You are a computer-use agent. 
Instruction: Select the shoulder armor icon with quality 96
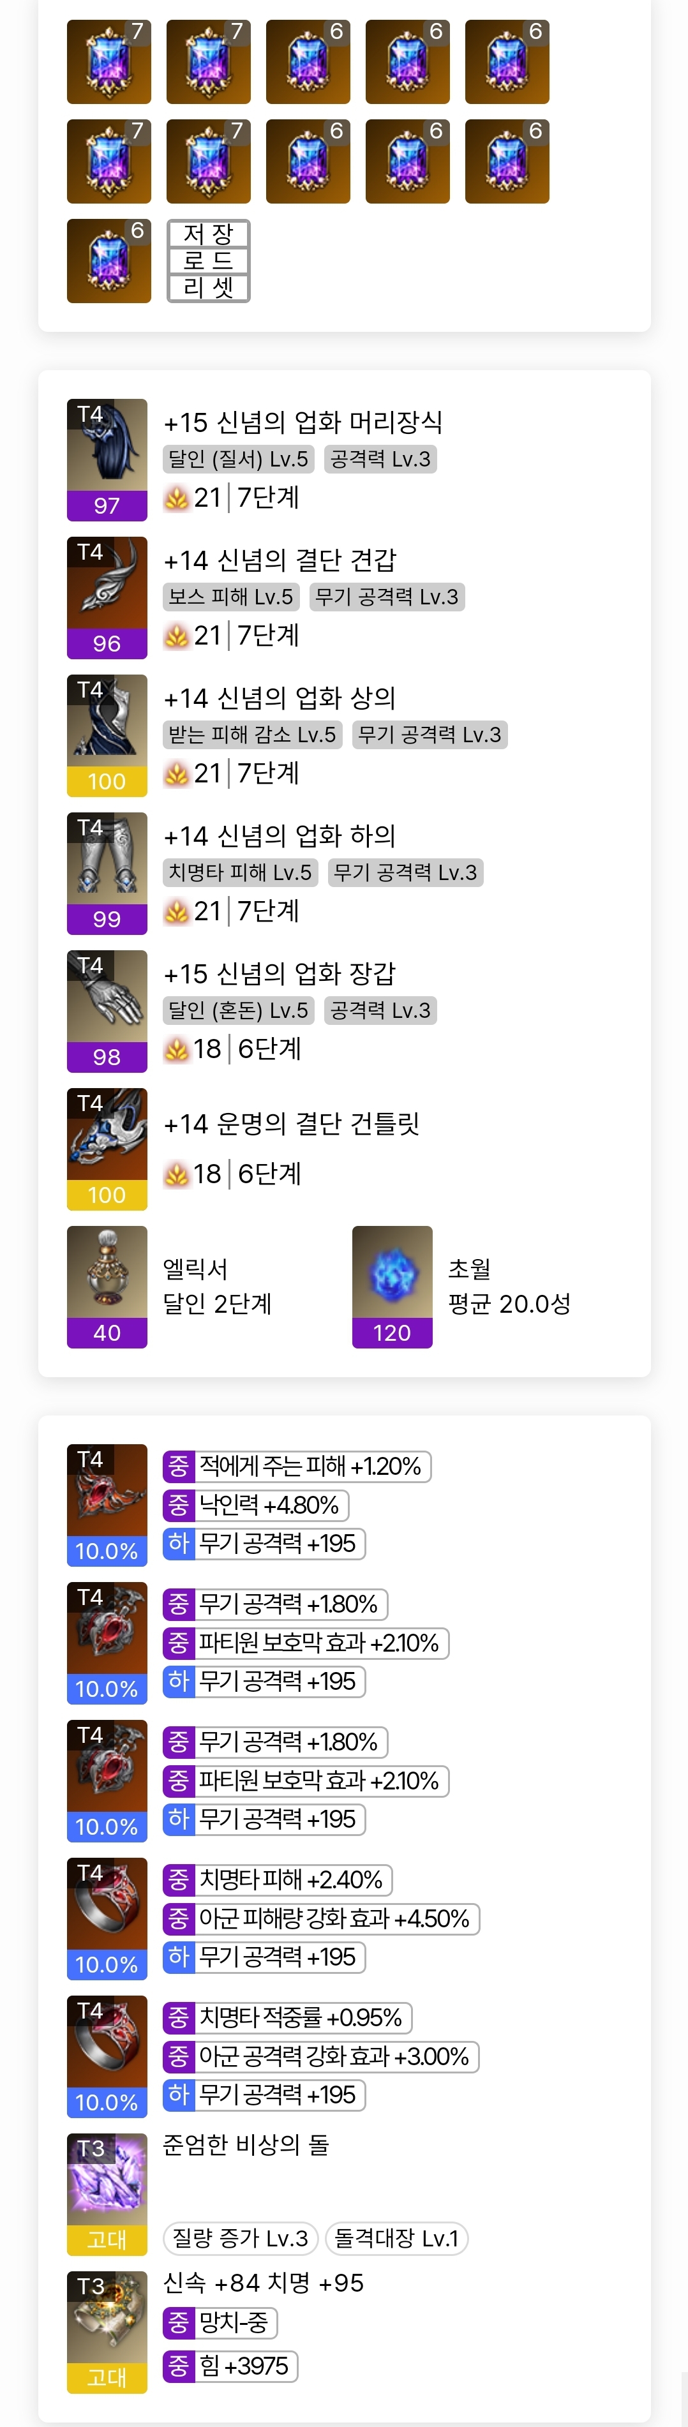(107, 597)
